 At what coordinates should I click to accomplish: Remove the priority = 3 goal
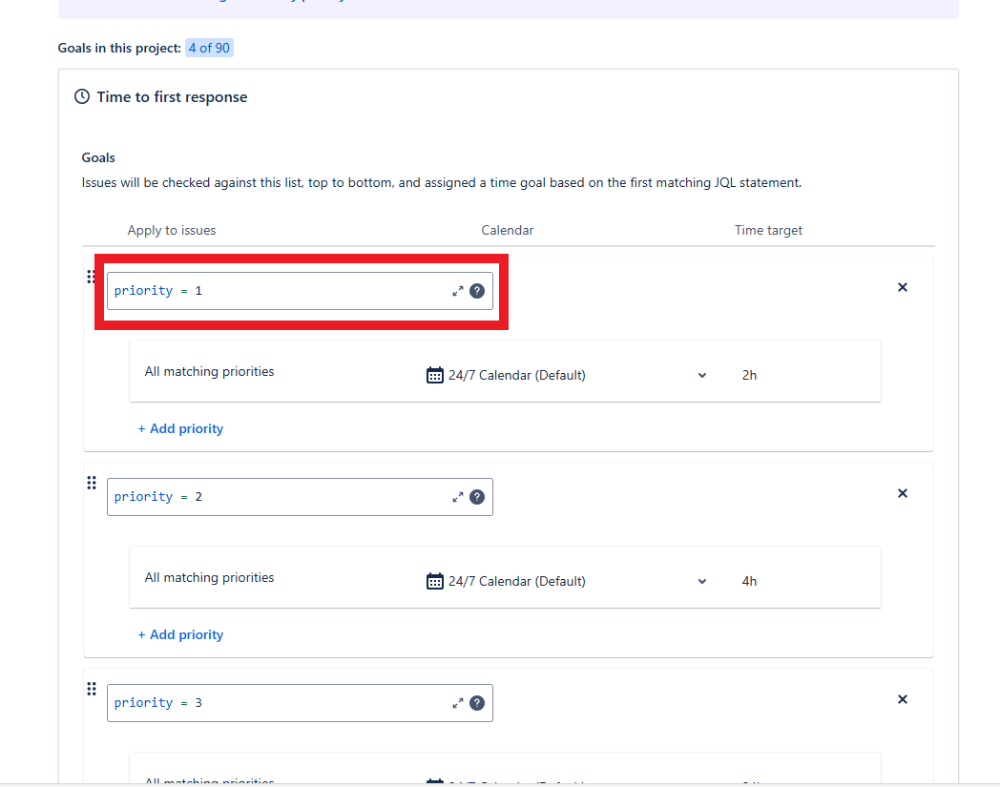pos(903,699)
